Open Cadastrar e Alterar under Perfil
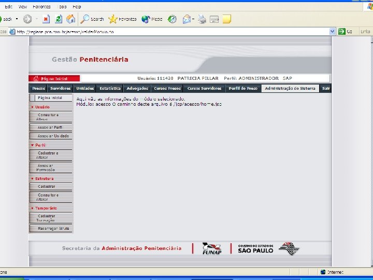373x280 pixels. pos(51,155)
